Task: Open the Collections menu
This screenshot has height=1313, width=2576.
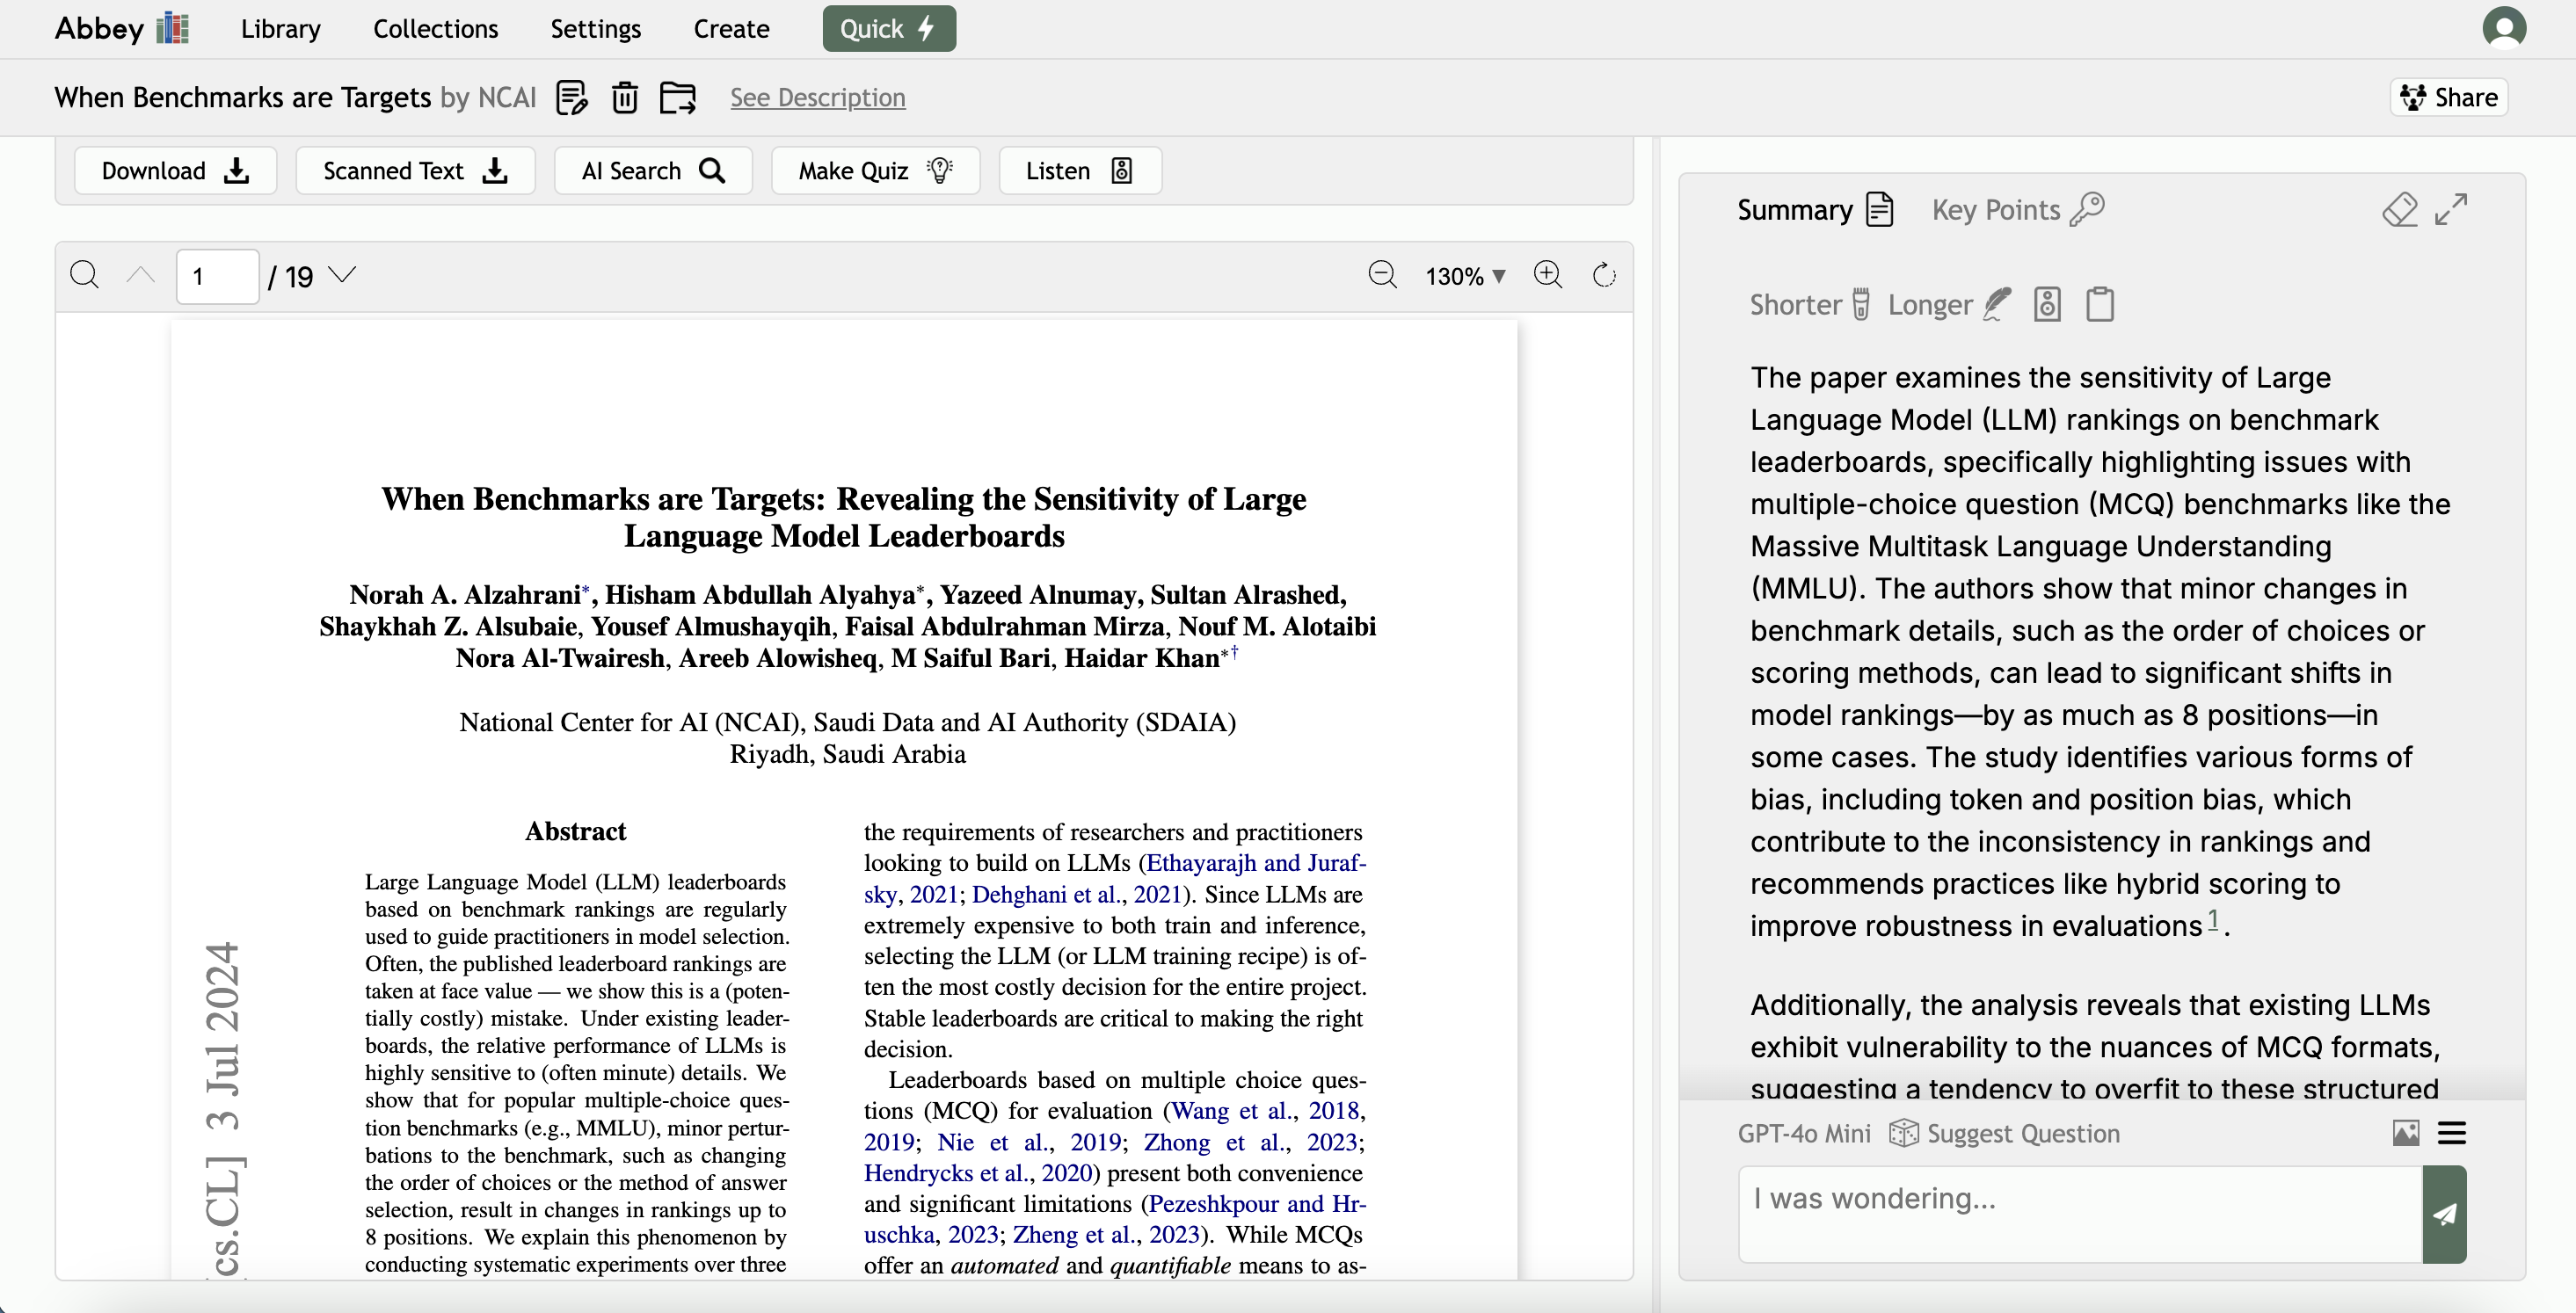Action: point(435,28)
